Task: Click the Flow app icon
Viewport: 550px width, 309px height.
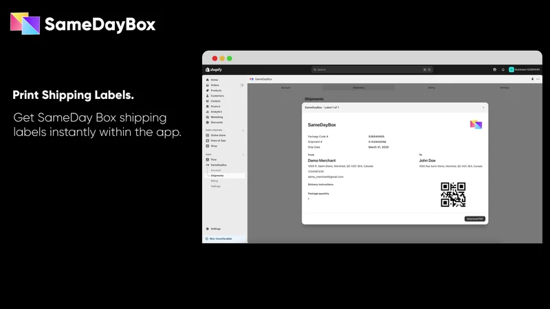Action: pyautogui.click(x=208, y=159)
